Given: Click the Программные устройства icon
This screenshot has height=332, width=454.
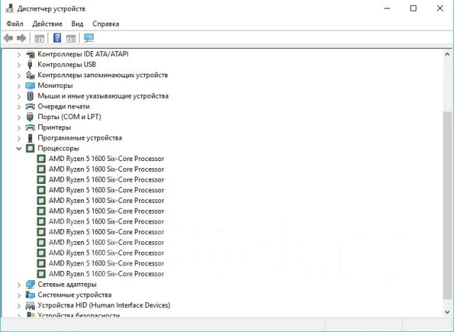Looking at the screenshot, I should 30,138.
